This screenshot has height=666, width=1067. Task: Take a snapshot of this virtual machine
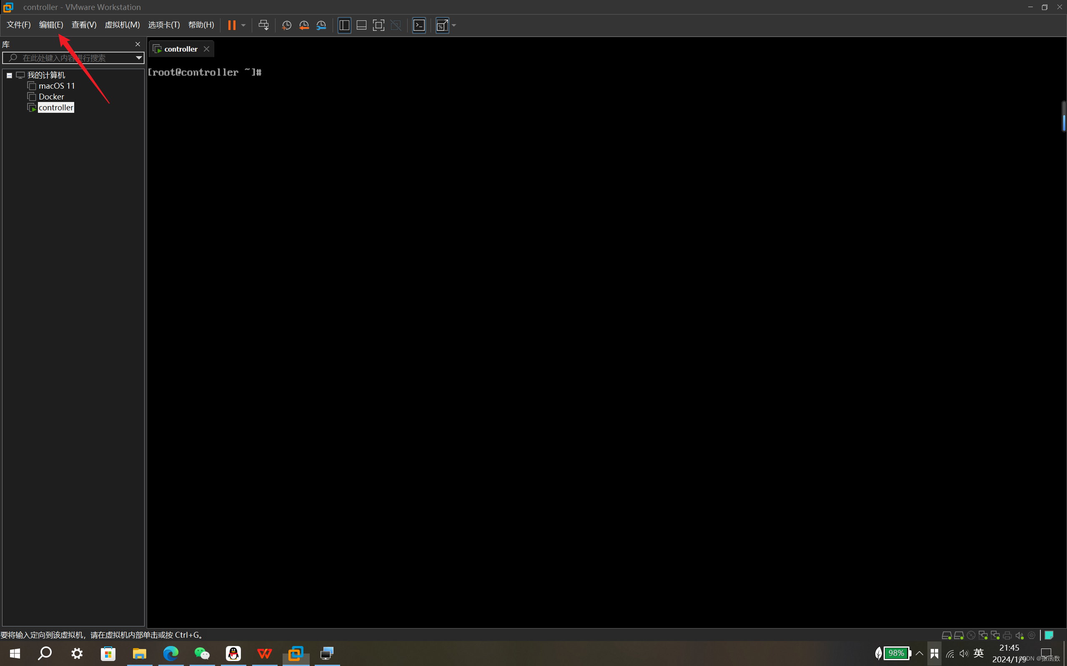coord(287,25)
